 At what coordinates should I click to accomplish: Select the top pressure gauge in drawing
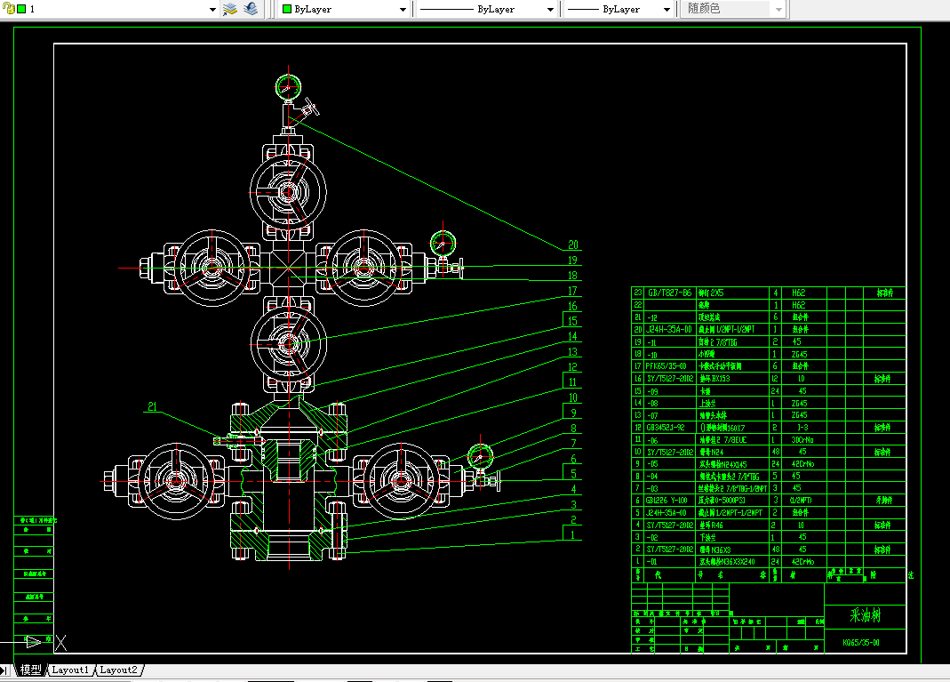coord(288,86)
